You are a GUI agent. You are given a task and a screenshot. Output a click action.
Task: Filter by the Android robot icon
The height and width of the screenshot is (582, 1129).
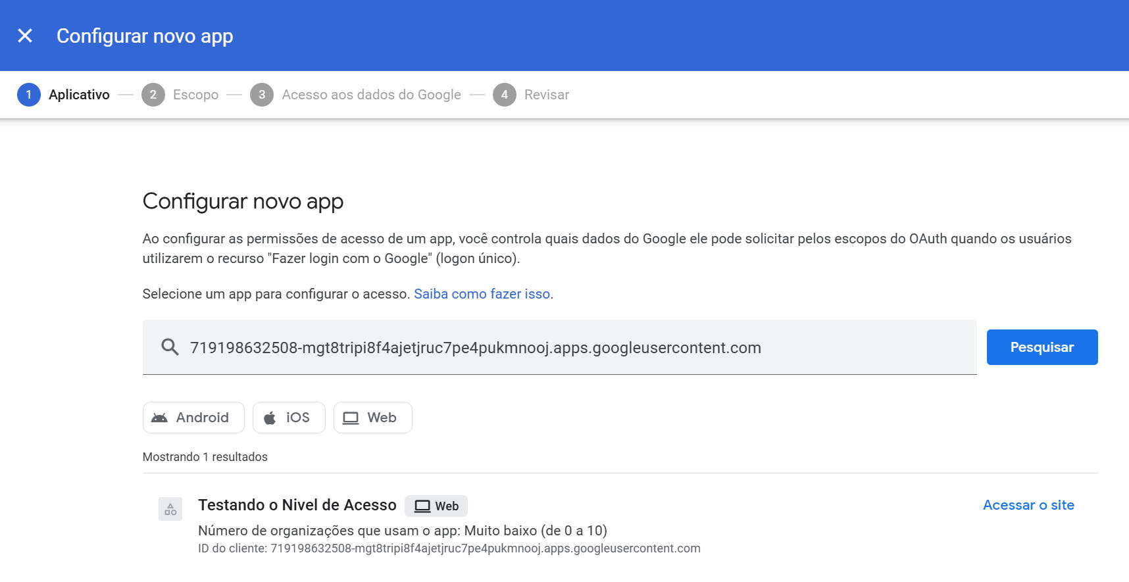160,418
